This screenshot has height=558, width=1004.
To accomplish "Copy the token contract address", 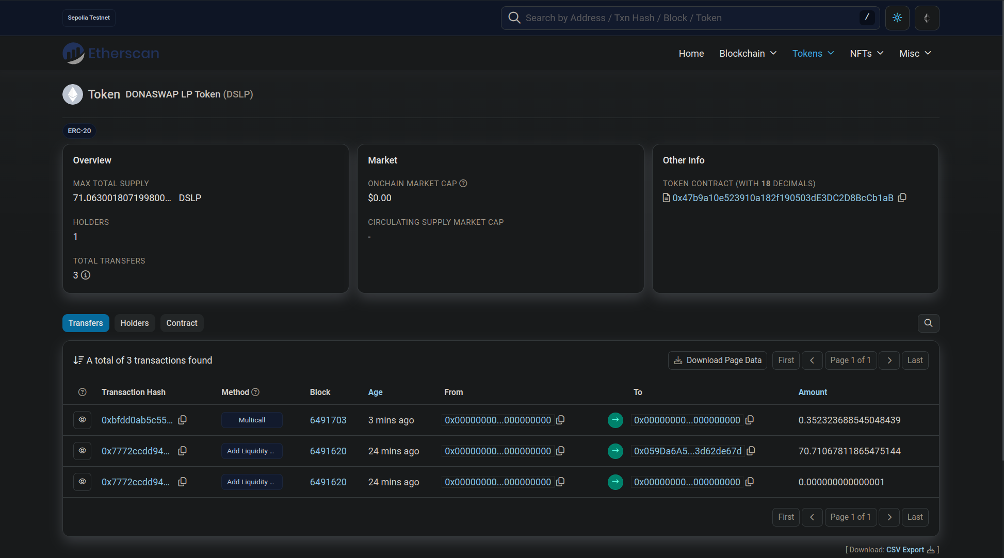I will [x=902, y=198].
